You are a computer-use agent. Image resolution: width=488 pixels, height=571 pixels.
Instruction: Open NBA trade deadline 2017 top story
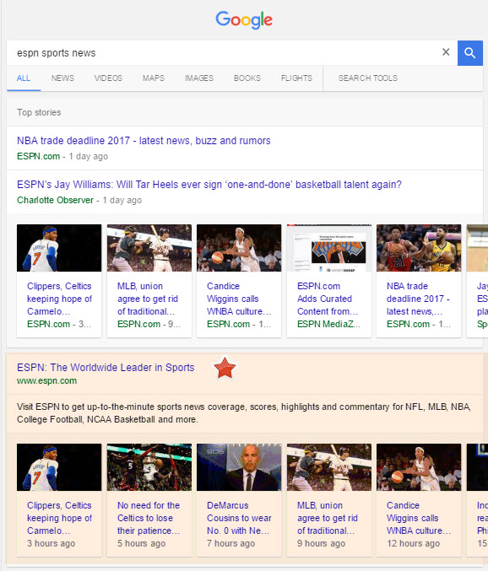click(144, 141)
